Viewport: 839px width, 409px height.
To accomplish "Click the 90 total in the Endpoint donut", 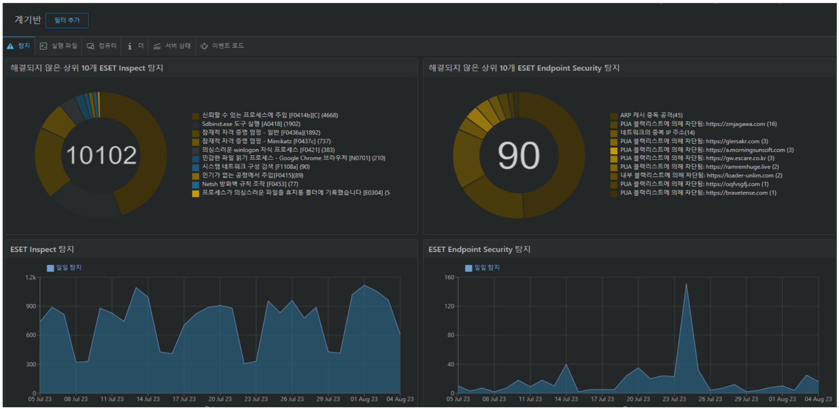I will point(519,155).
